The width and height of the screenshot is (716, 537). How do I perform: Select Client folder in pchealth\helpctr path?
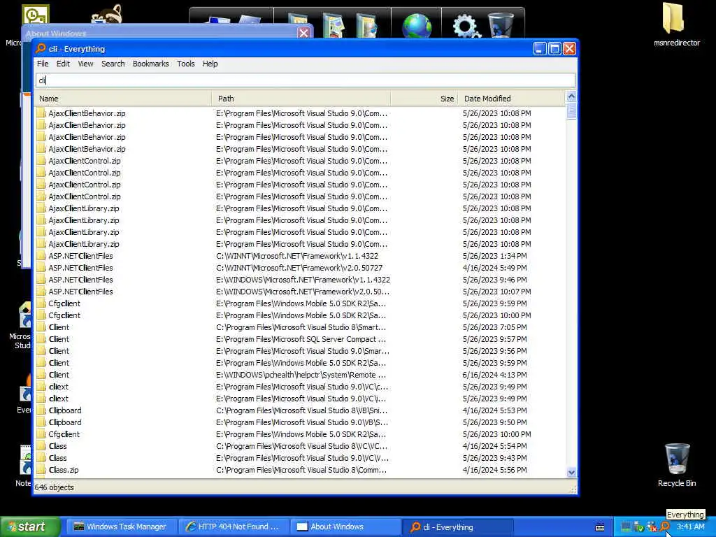click(x=300, y=375)
